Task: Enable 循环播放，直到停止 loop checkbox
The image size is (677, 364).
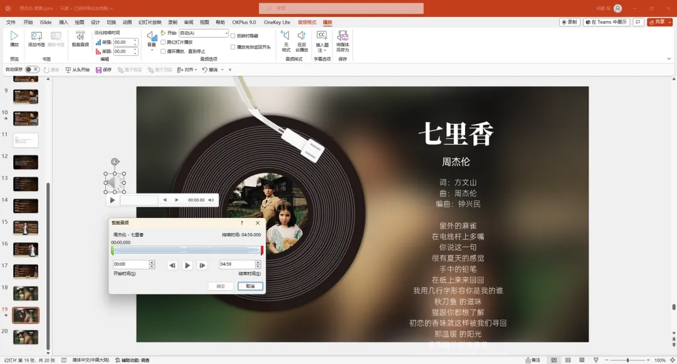Action: [163, 51]
